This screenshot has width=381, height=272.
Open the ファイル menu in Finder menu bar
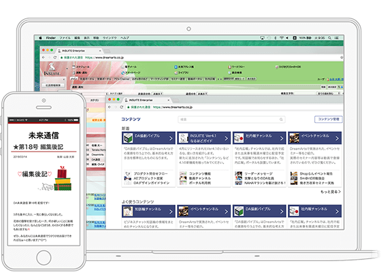[65, 38]
